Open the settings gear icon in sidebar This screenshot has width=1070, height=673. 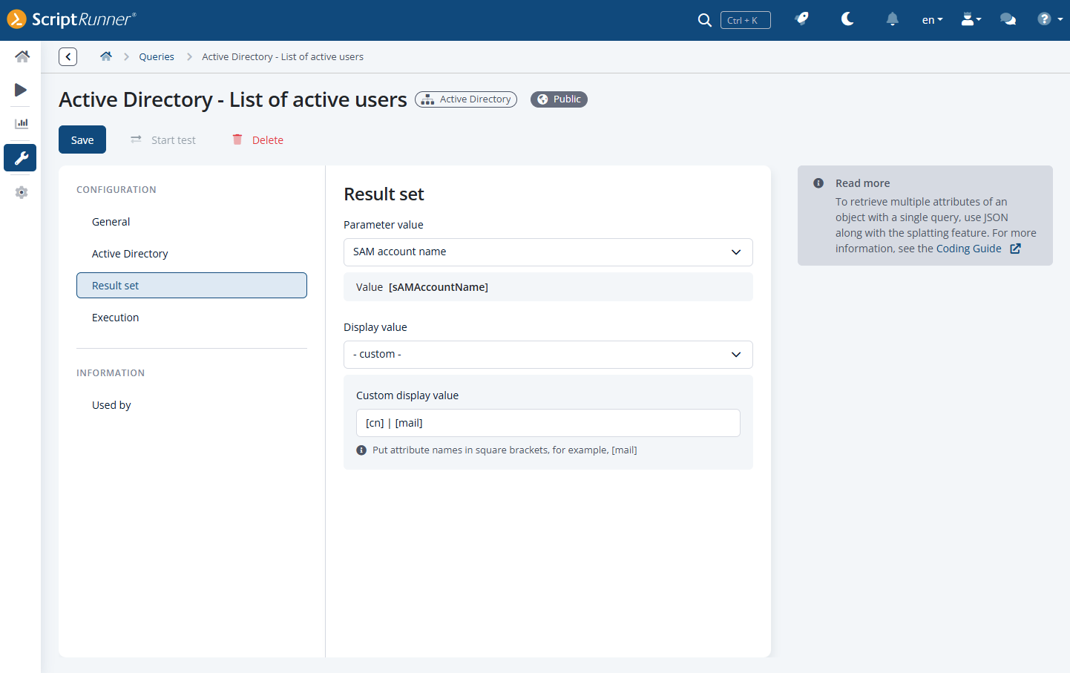pos(22,192)
